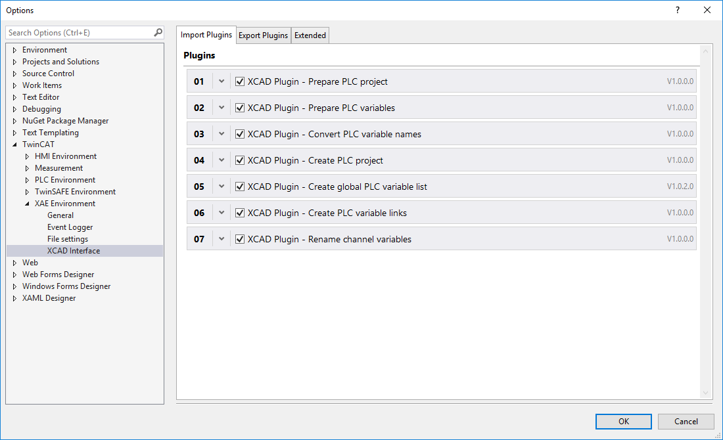Image resolution: width=723 pixels, height=440 pixels.
Task: Select Windows Forms Designer category
Action: (x=66, y=286)
